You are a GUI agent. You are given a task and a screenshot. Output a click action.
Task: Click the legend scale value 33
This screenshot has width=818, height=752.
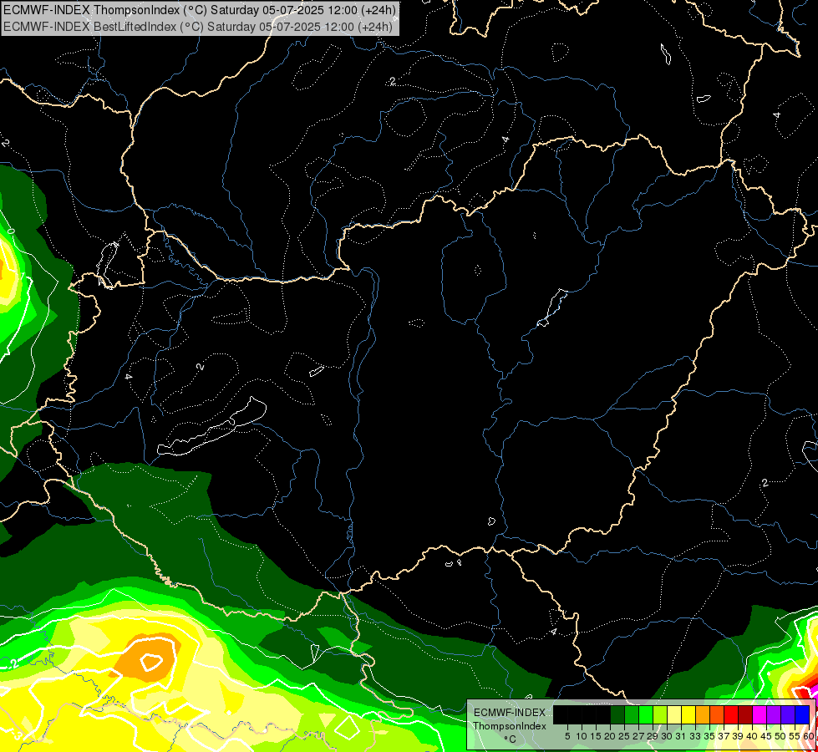695,736
